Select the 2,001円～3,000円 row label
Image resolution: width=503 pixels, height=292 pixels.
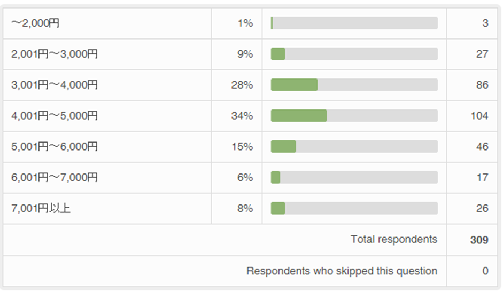click(x=55, y=54)
